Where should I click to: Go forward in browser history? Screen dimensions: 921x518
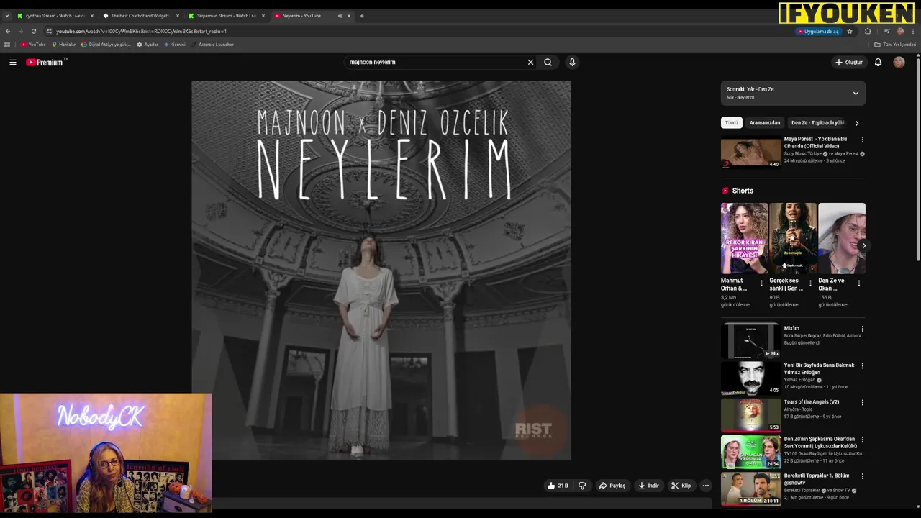tap(20, 32)
